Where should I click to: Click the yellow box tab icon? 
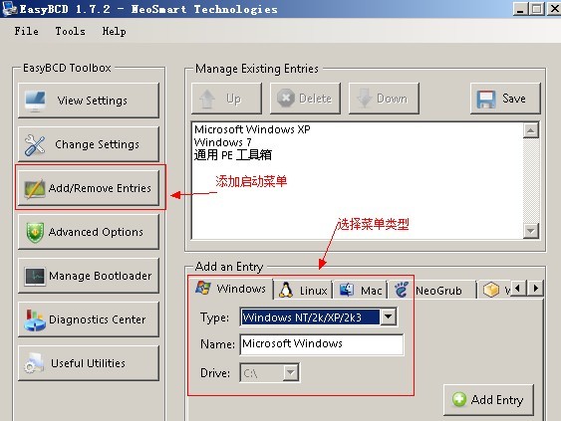click(491, 290)
